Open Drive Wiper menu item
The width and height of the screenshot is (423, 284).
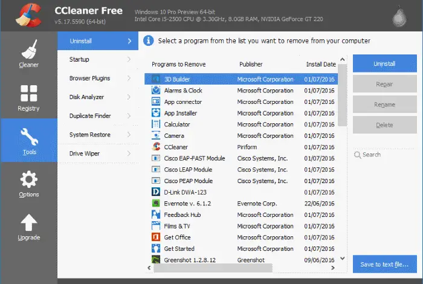click(x=98, y=153)
